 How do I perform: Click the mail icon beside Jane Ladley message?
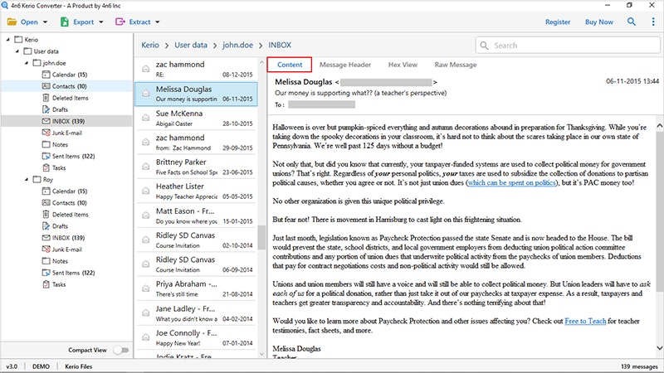(x=146, y=312)
